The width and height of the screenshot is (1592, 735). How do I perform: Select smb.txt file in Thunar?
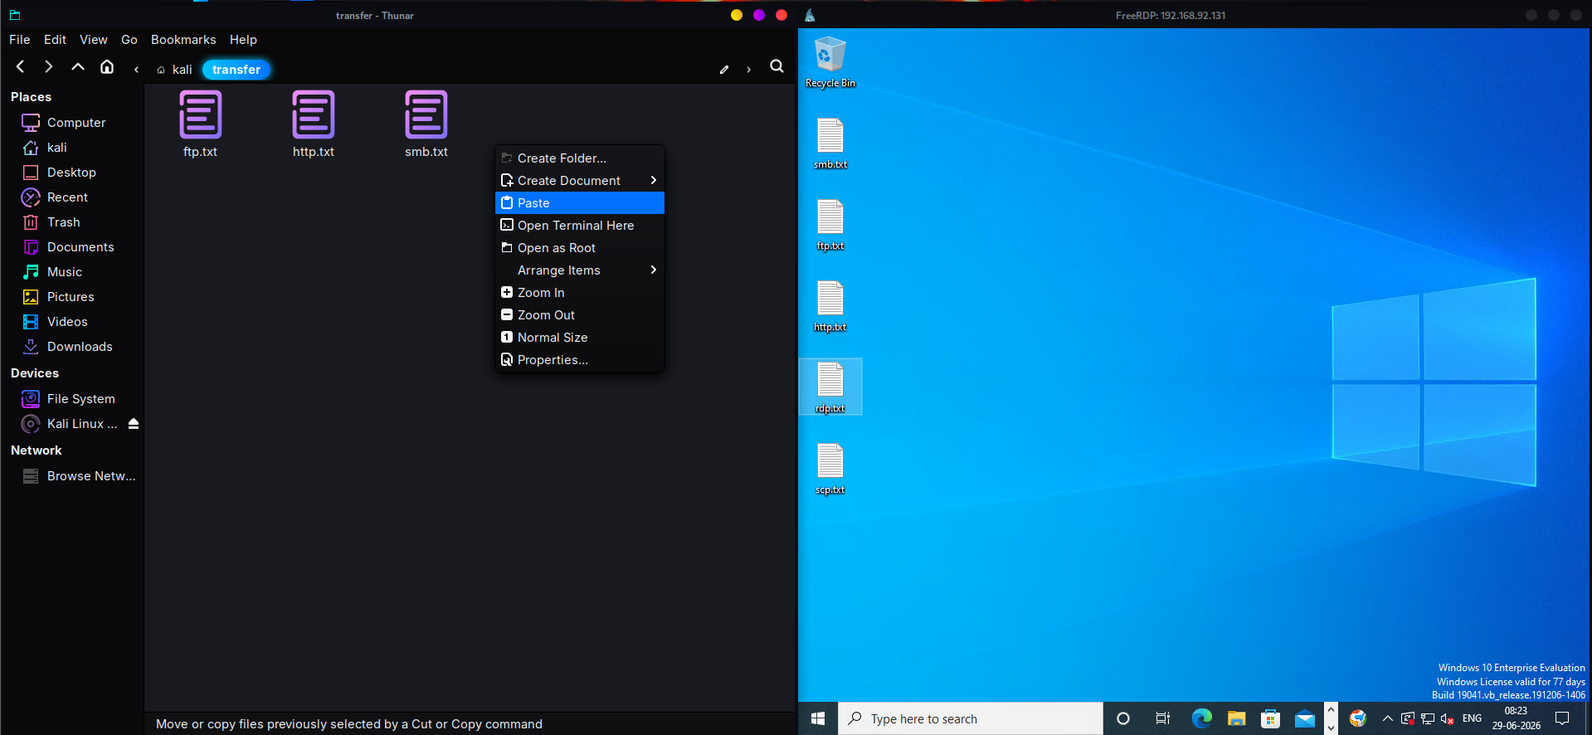pyautogui.click(x=426, y=124)
